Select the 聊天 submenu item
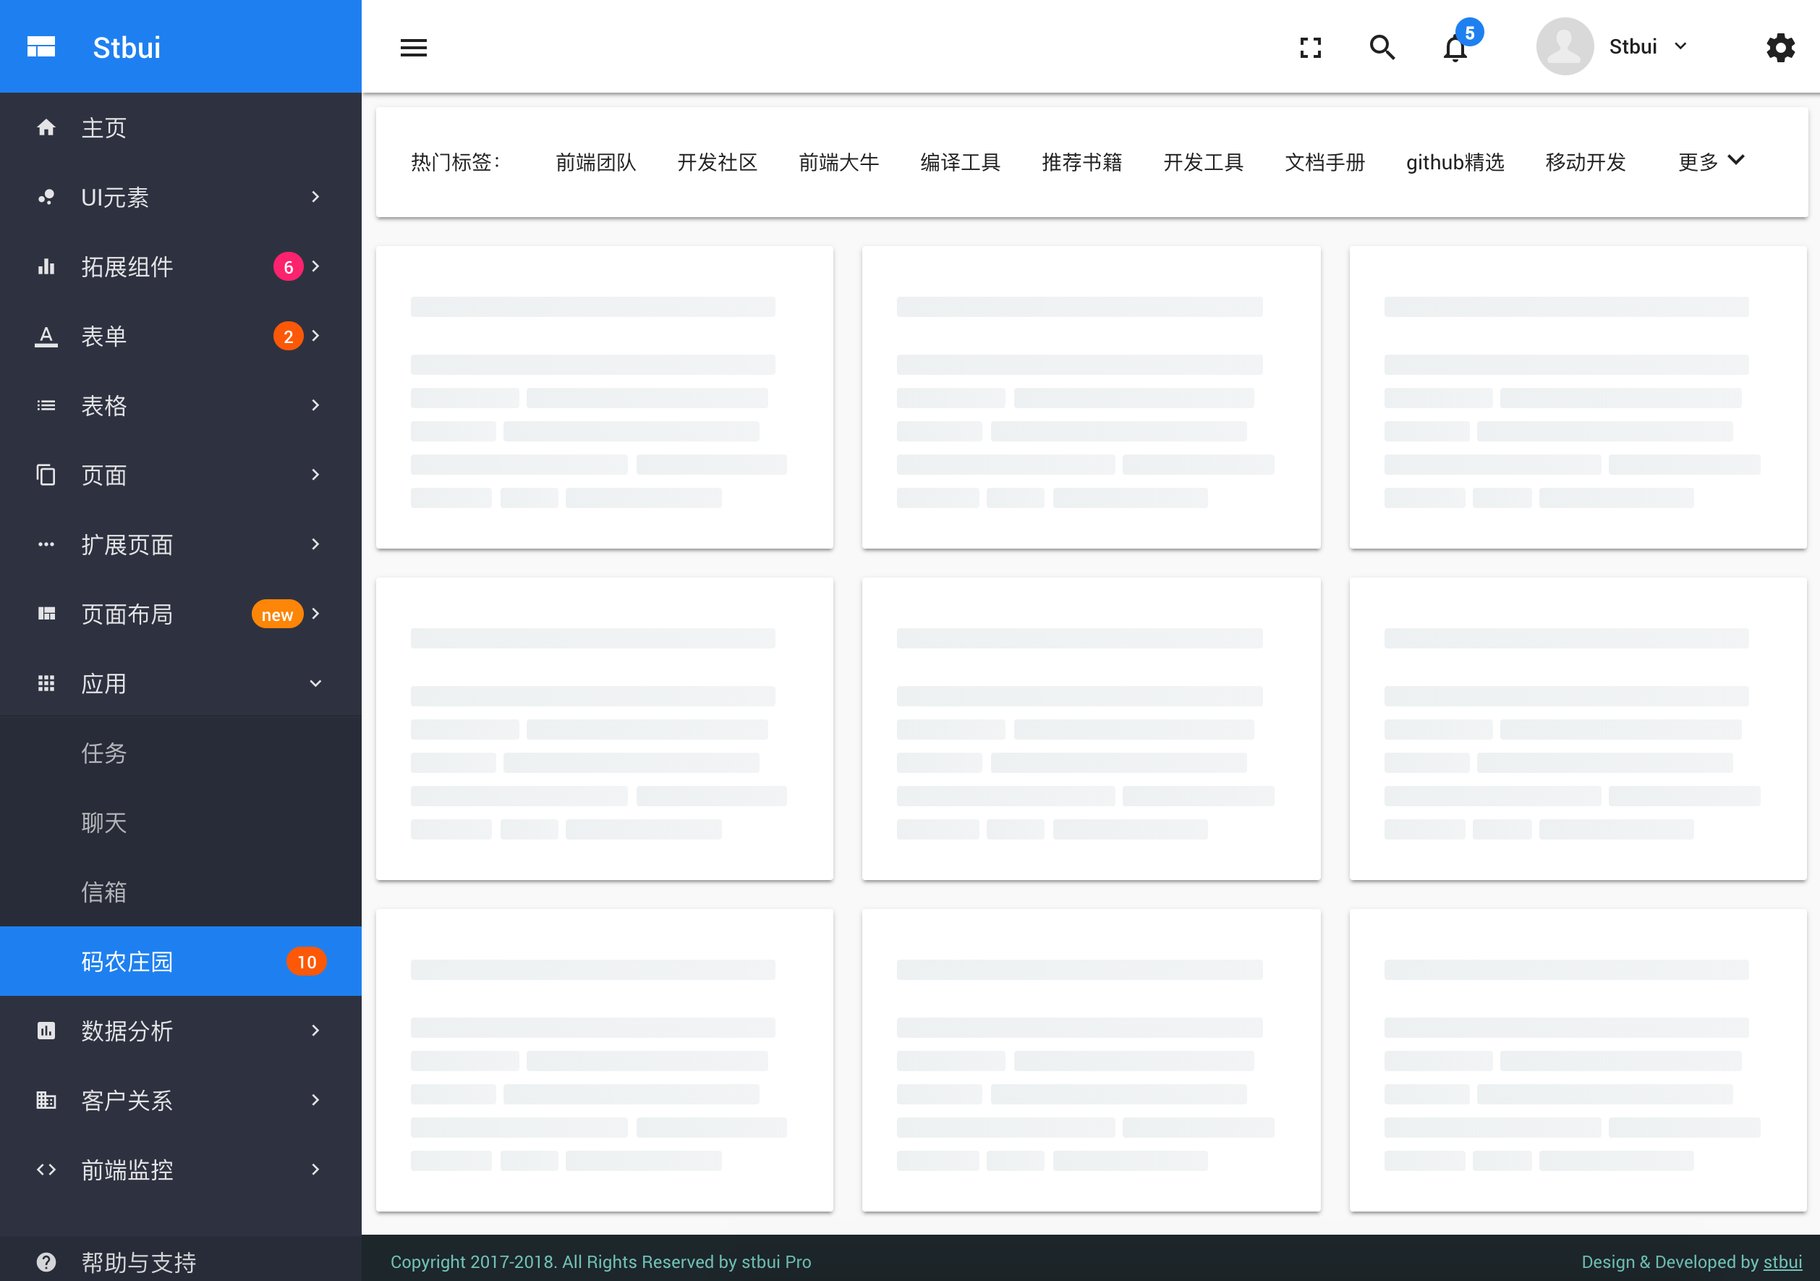 (104, 823)
